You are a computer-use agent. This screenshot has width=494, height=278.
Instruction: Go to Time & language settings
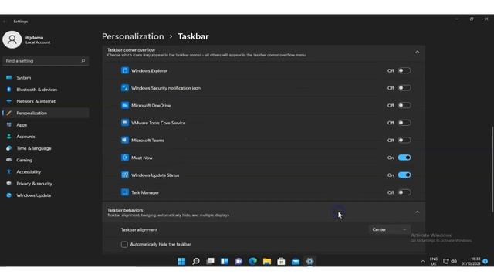pyautogui.click(x=46, y=148)
